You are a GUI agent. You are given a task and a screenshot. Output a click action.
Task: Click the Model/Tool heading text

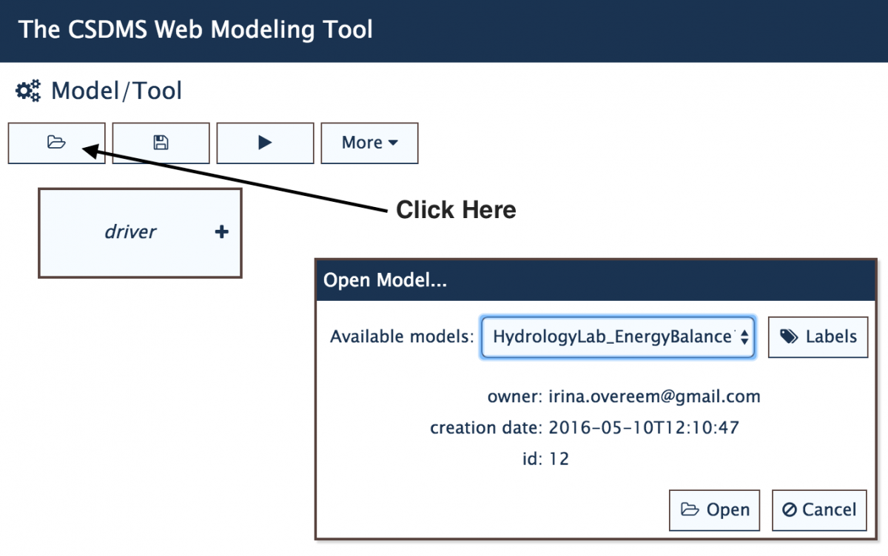[x=116, y=92]
